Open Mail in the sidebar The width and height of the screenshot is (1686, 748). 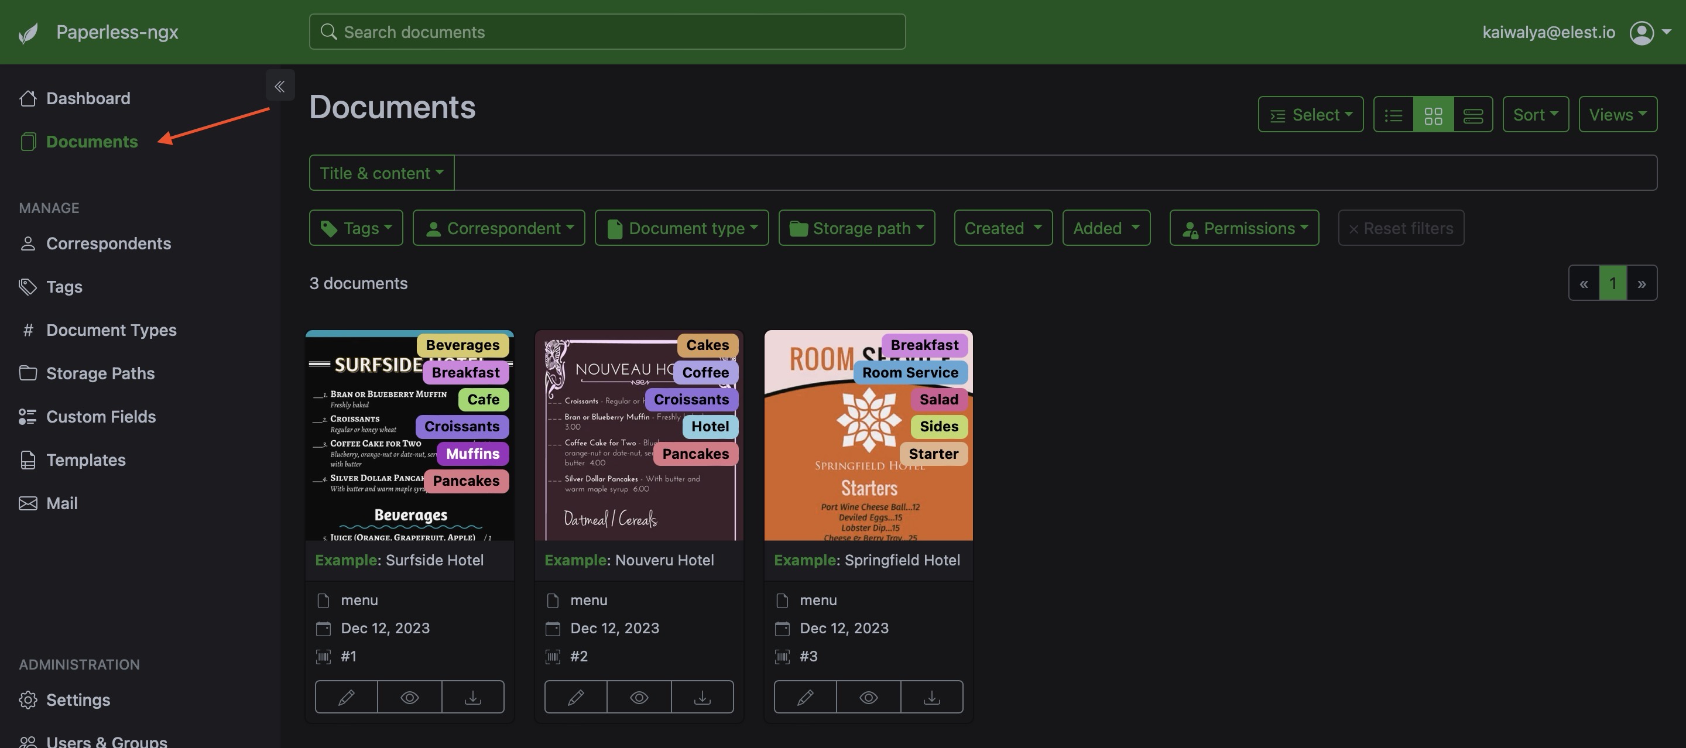click(x=61, y=503)
